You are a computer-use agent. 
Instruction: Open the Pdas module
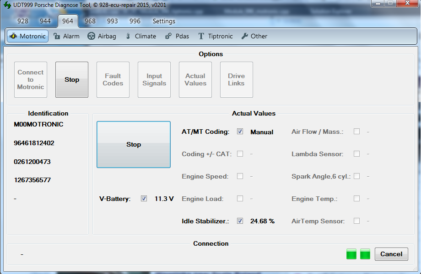(177, 36)
